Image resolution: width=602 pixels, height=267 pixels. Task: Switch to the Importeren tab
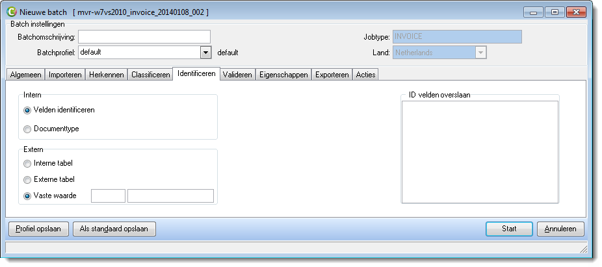tap(65, 75)
